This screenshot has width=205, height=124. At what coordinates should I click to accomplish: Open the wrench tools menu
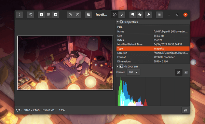(148, 15)
